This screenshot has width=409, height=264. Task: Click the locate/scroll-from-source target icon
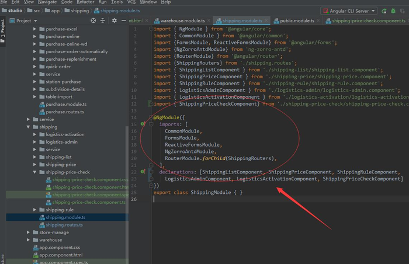click(93, 20)
